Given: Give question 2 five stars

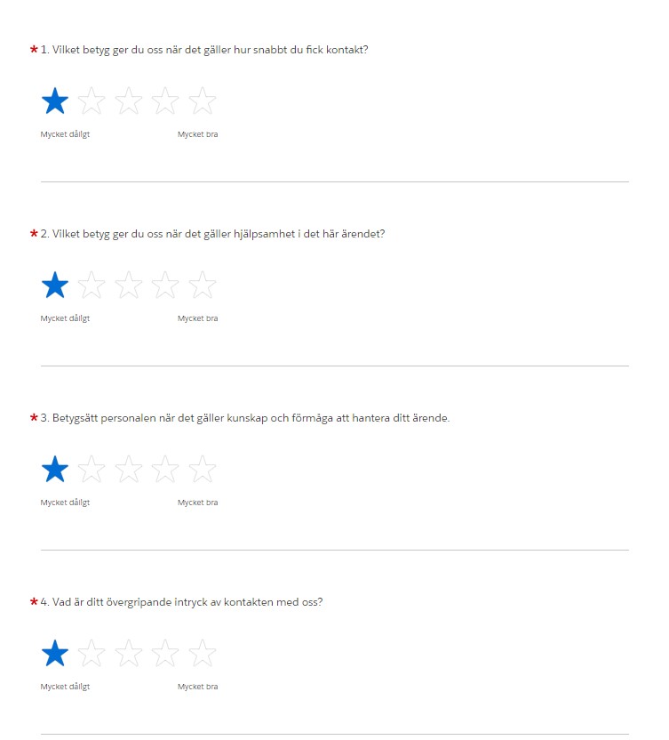Looking at the screenshot, I should (x=203, y=285).
